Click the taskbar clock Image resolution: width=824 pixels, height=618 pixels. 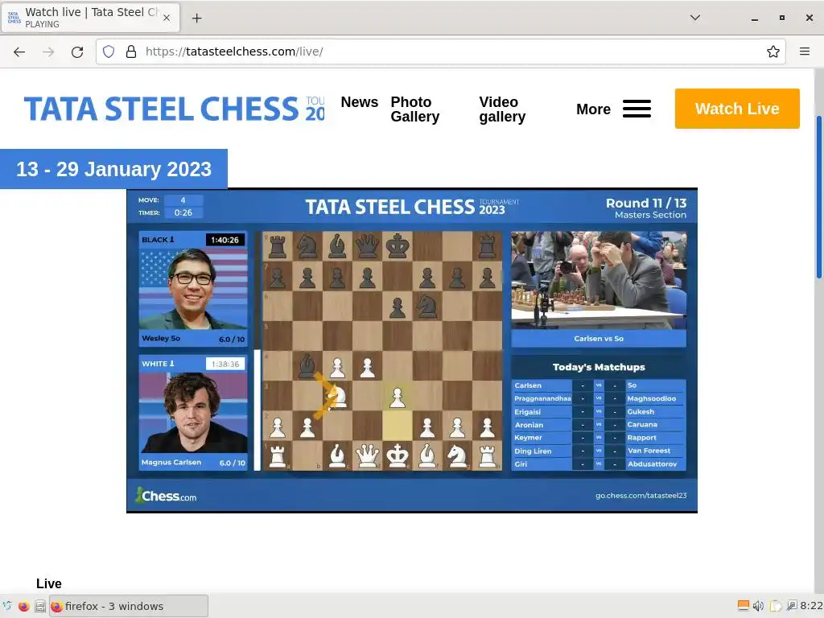click(x=812, y=606)
